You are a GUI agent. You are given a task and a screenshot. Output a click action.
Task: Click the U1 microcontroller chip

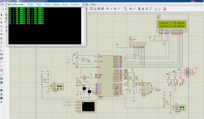pyautogui.click(x=109, y=76)
